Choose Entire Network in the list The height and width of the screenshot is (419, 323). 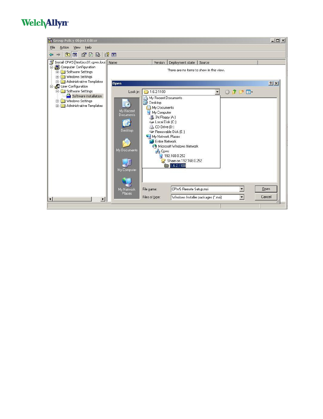pos(166,141)
